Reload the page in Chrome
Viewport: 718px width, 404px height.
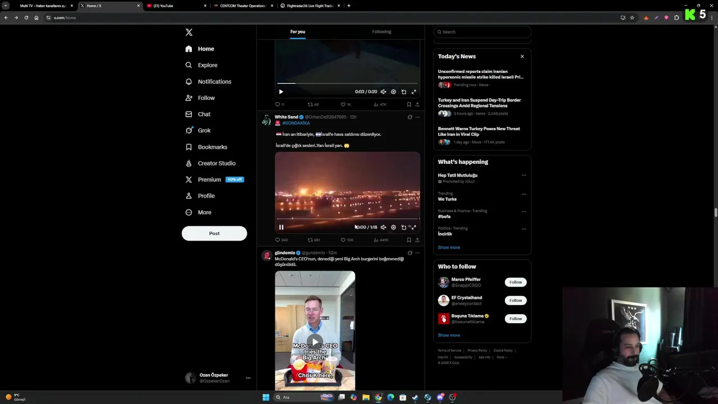coord(26,17)
